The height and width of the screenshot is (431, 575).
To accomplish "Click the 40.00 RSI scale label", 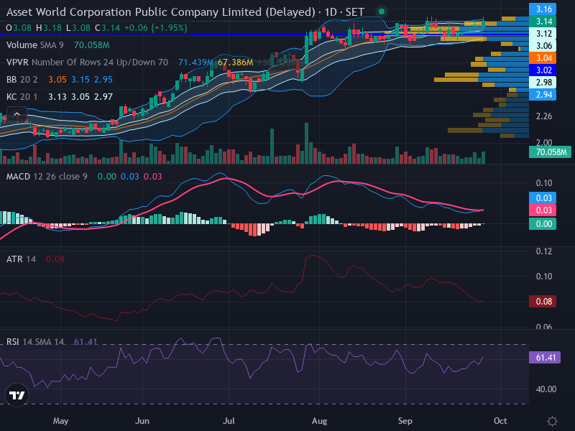I will (546, 389).
